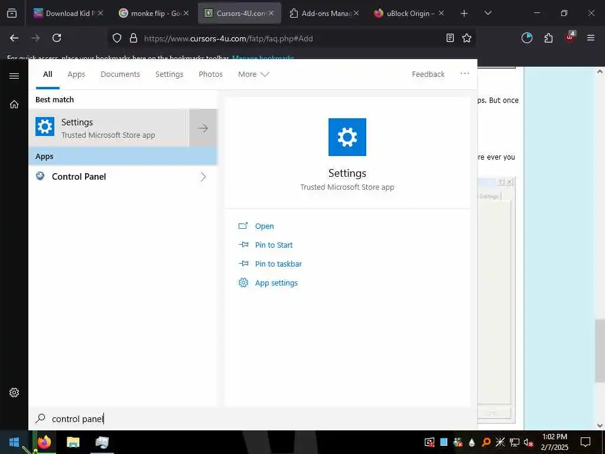The image size is (605, 454).
Task: Open the search options ellipsis menu
Action: pyautogui.click(x=464, y=73)
